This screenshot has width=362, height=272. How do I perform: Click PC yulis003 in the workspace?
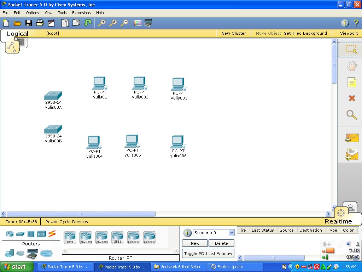click(x=179, y=84)
